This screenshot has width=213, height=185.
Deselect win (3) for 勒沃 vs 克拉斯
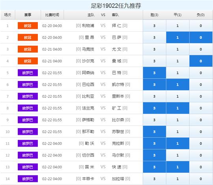[155, 143]
